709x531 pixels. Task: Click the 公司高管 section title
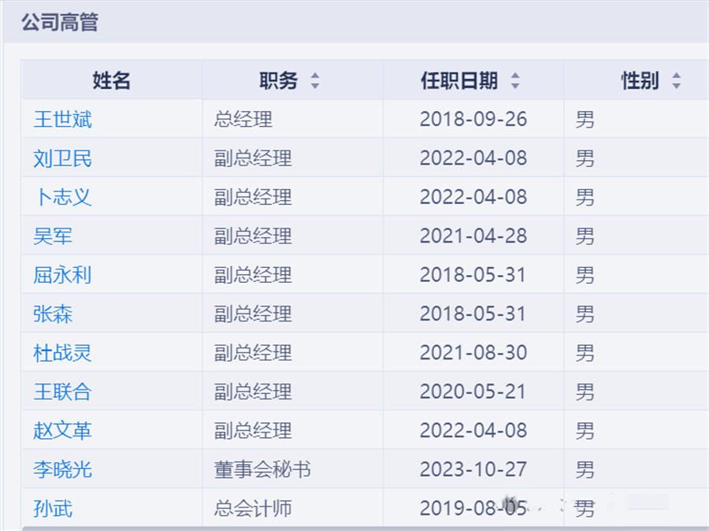[60, 22]
